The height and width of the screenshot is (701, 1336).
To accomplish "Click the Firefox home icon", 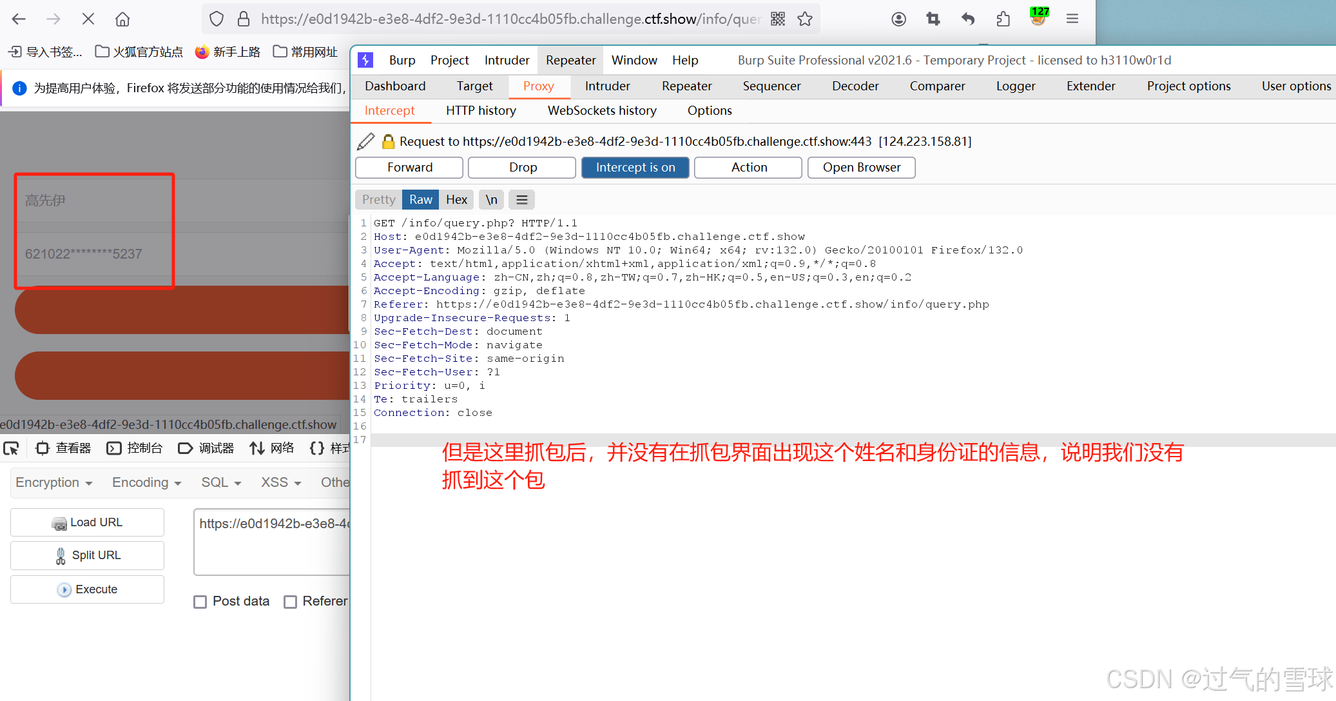I will 122,19.
